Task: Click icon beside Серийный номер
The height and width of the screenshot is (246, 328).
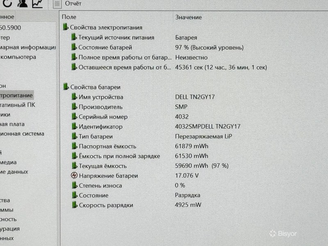Action: pos(74,116)
